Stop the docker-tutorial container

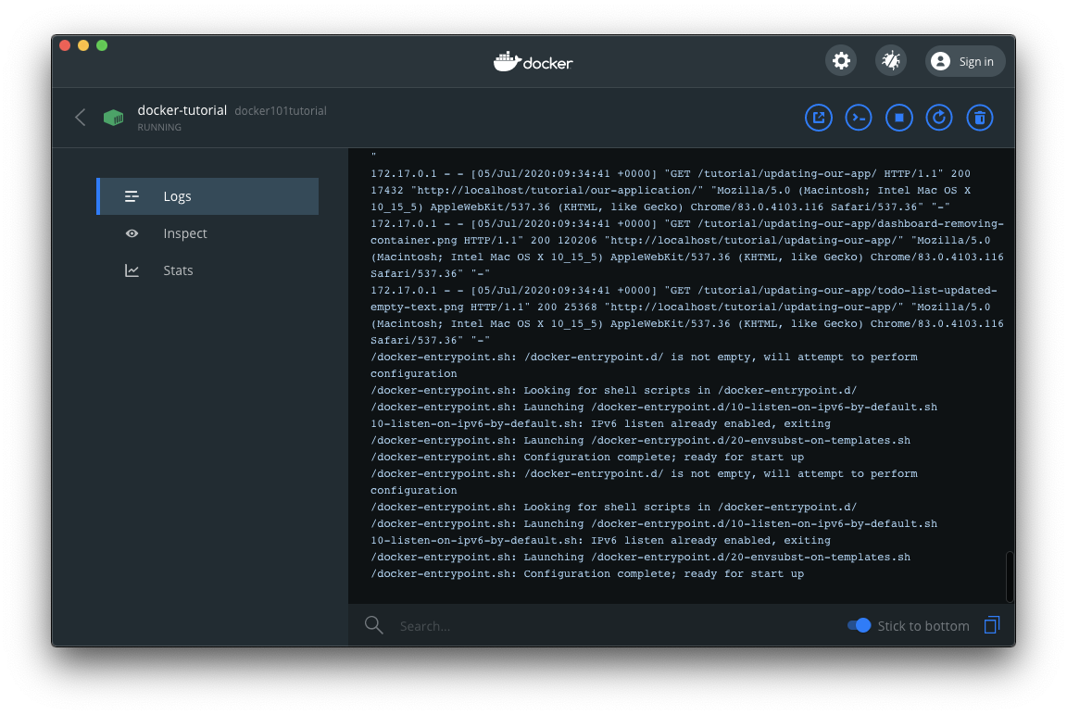898,118
